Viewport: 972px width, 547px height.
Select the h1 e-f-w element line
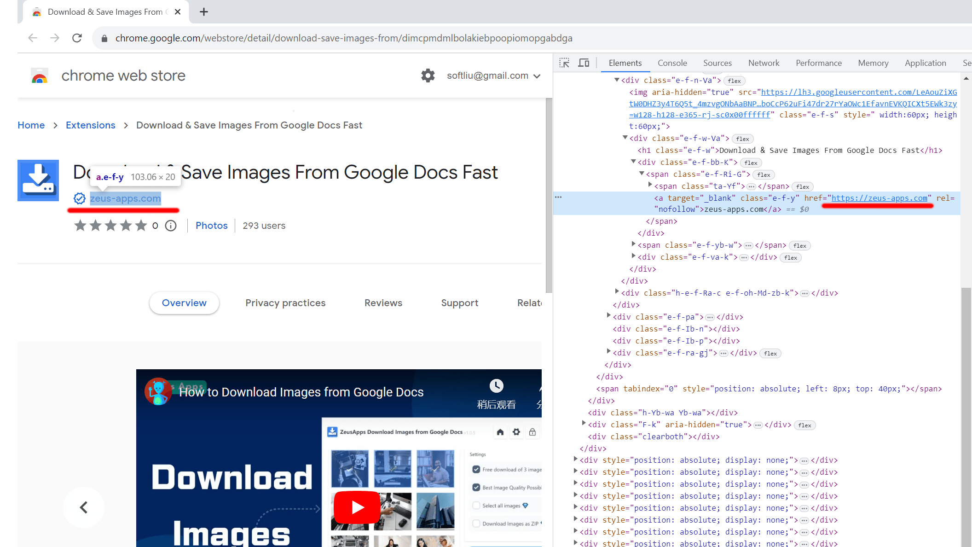[790, 151]
